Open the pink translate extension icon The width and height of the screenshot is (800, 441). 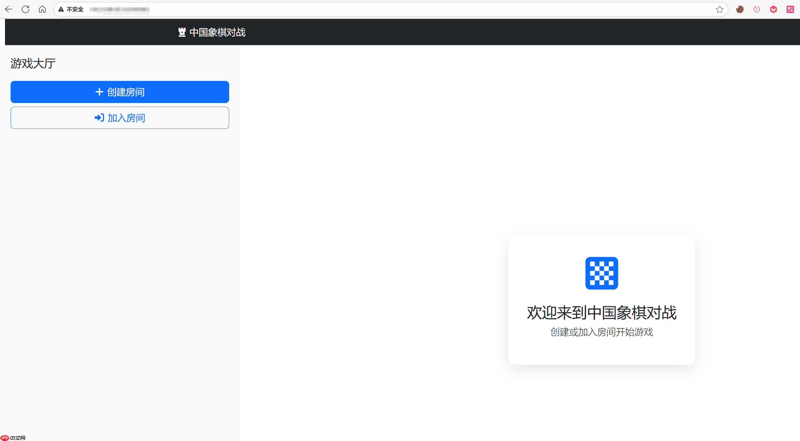tap(790, 9)
